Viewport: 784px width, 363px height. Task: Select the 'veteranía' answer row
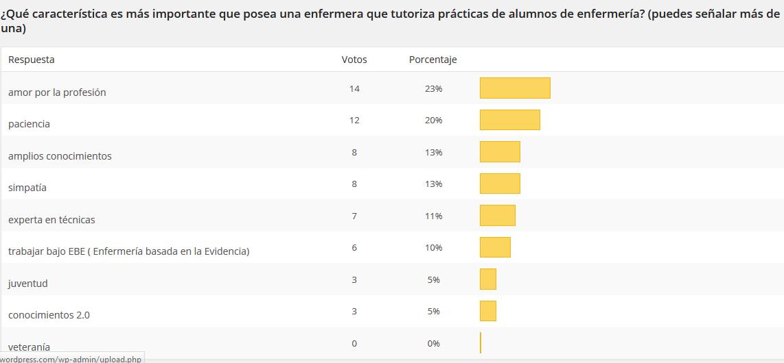click(29, 347)
